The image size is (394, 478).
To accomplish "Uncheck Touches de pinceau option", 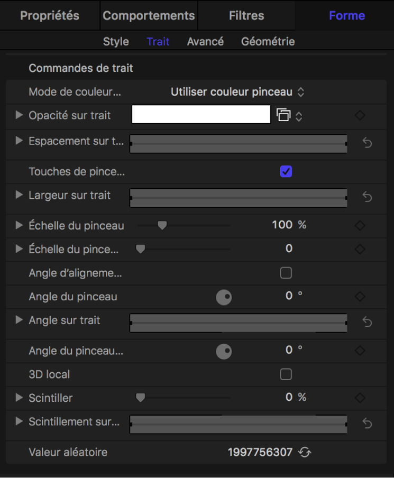I will click(x=286, y=171).
